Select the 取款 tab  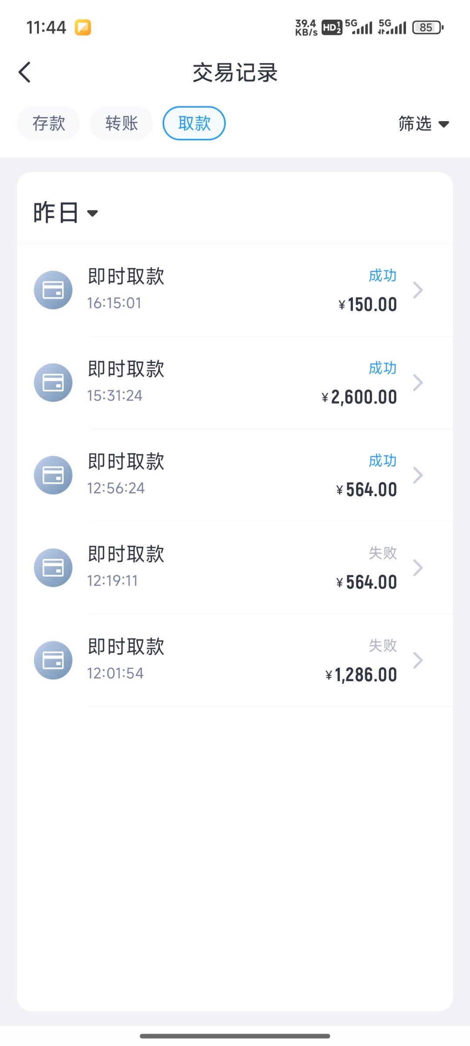[194, 123]
